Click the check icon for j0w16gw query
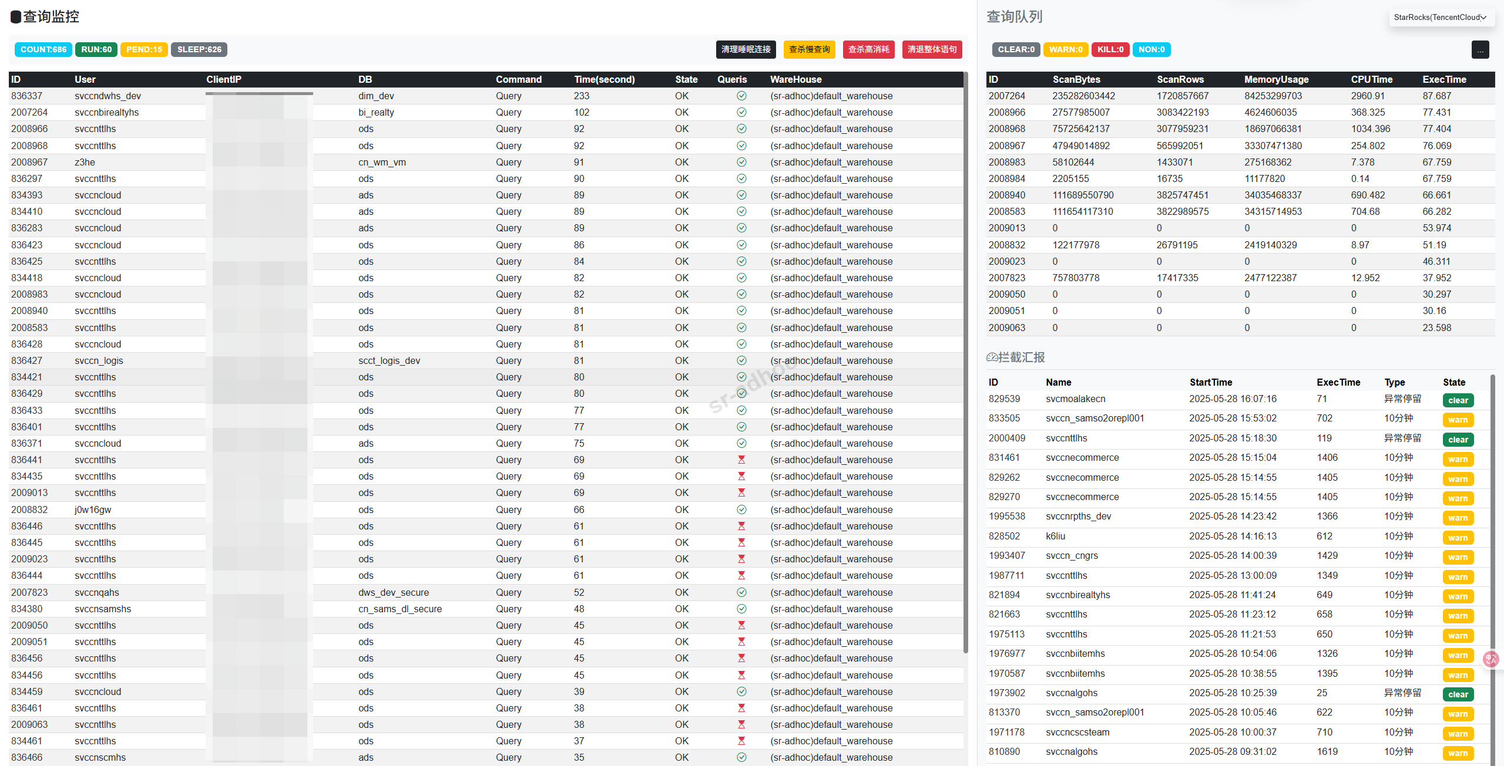 (741, 509)
